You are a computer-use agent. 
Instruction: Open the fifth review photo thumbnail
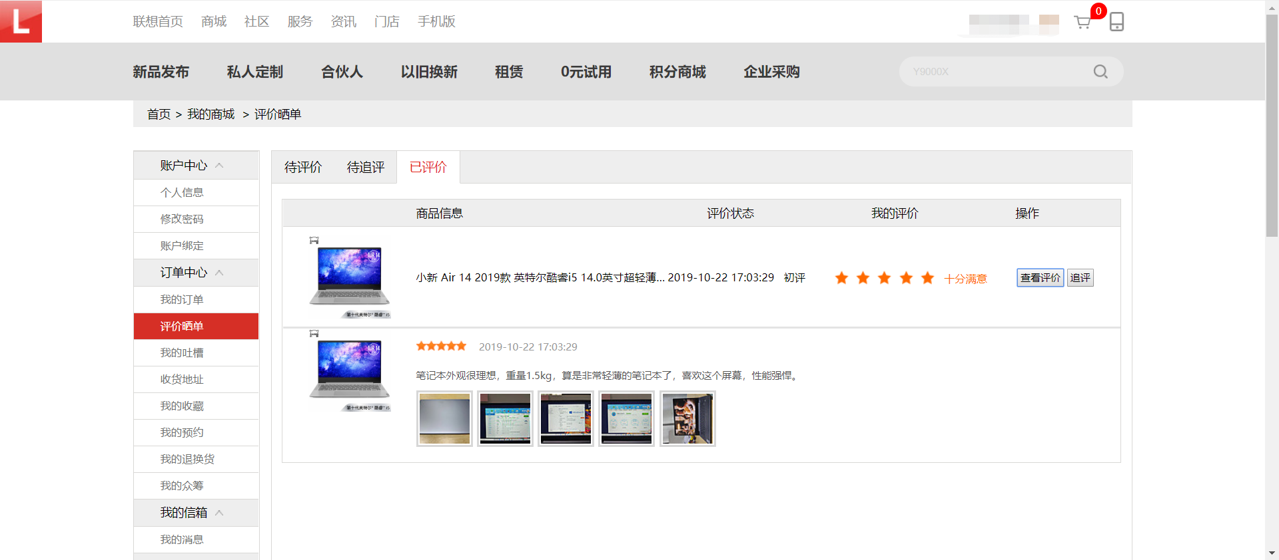(x=687, y=418)
